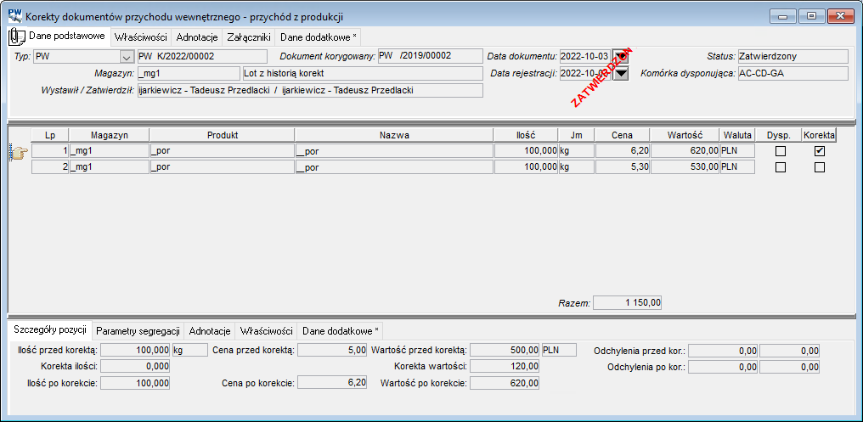Click the Lp column header
This screenshot has height=422, width=863.
(50, 135)
